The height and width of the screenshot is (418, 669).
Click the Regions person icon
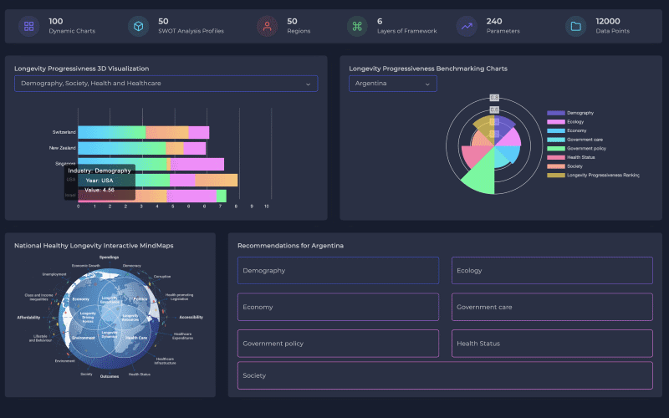[x=267, y=26]
